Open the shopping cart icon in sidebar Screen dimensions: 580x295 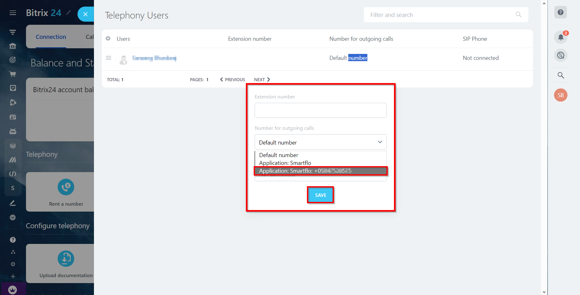click(13, 74)
